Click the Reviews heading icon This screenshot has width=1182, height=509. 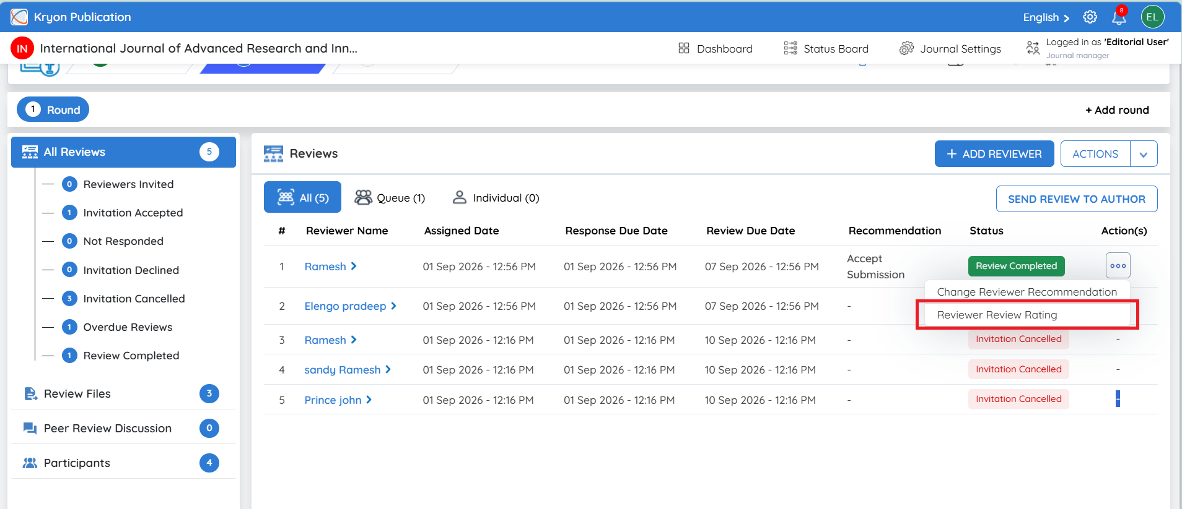(273, 154)
